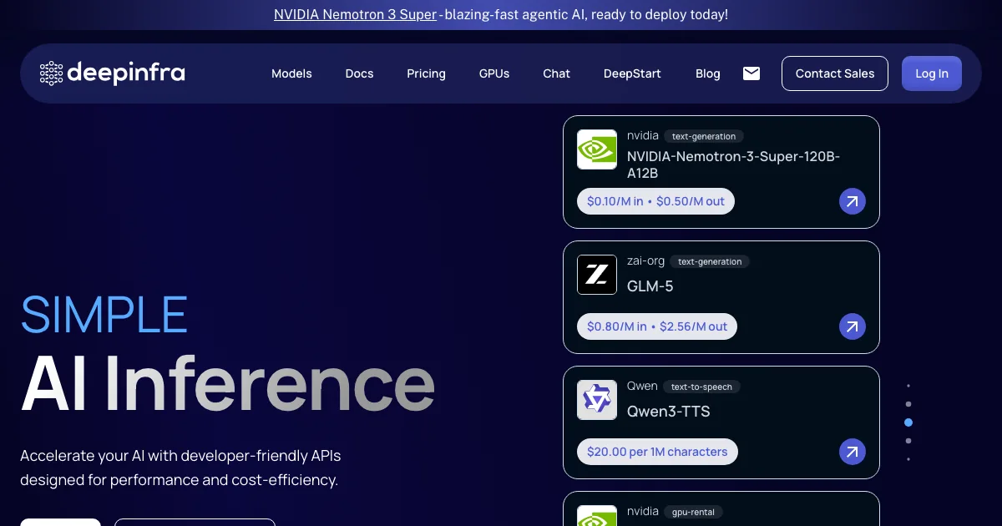This screenshot has height=526, width=1002.
Task: Open the Docs navigation link
Action: pyautogui.click(x=359, y=73)
